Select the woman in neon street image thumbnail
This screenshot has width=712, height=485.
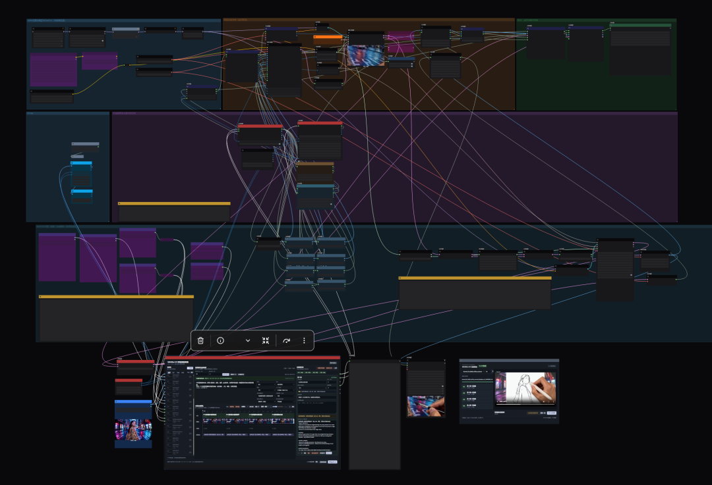tap(133, 430)
